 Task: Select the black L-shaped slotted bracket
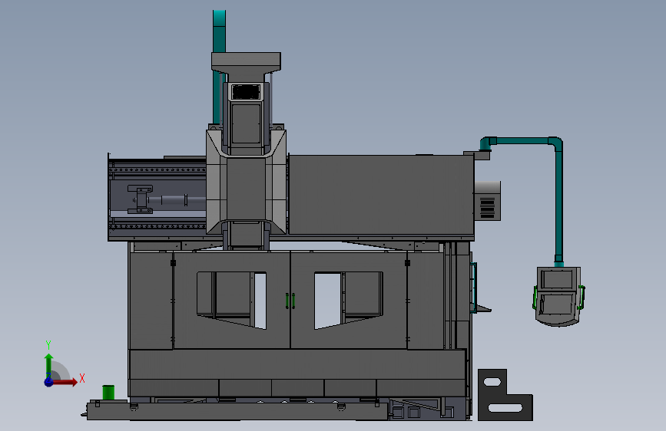click(x=505, y=395)
